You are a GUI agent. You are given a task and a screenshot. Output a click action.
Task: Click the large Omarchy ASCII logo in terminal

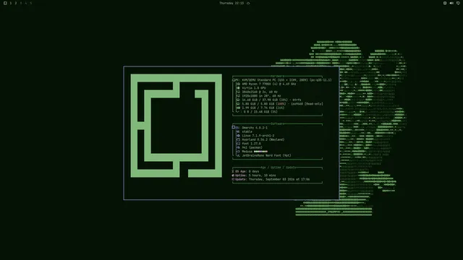(177, 126)
